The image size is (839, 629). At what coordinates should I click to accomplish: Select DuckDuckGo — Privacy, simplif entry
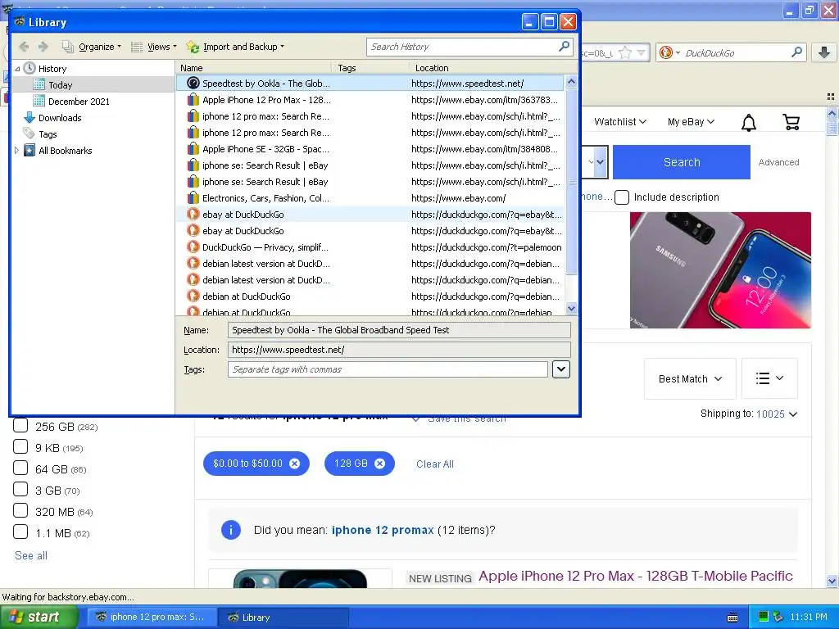pos(370,247)
